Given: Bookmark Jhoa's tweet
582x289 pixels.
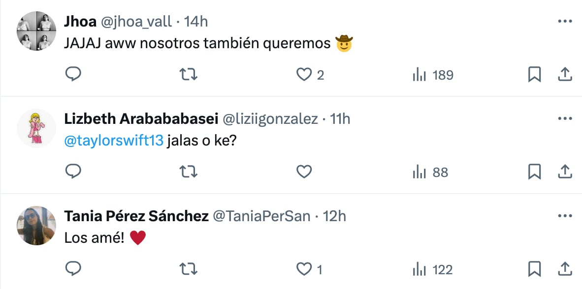Looking at the screenshot, I should (534, 75).
